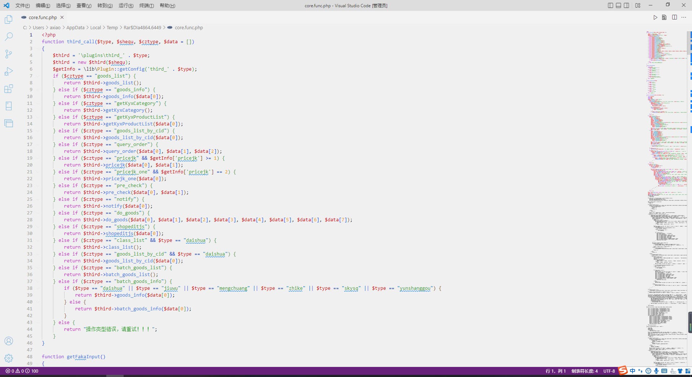Open the Search view icon
The width and height of the screenshot is (692, 377).
click(x=9, y=36)
